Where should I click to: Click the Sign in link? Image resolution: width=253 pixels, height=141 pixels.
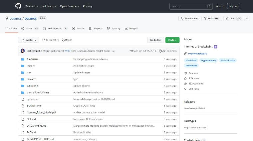pos(220,6)
